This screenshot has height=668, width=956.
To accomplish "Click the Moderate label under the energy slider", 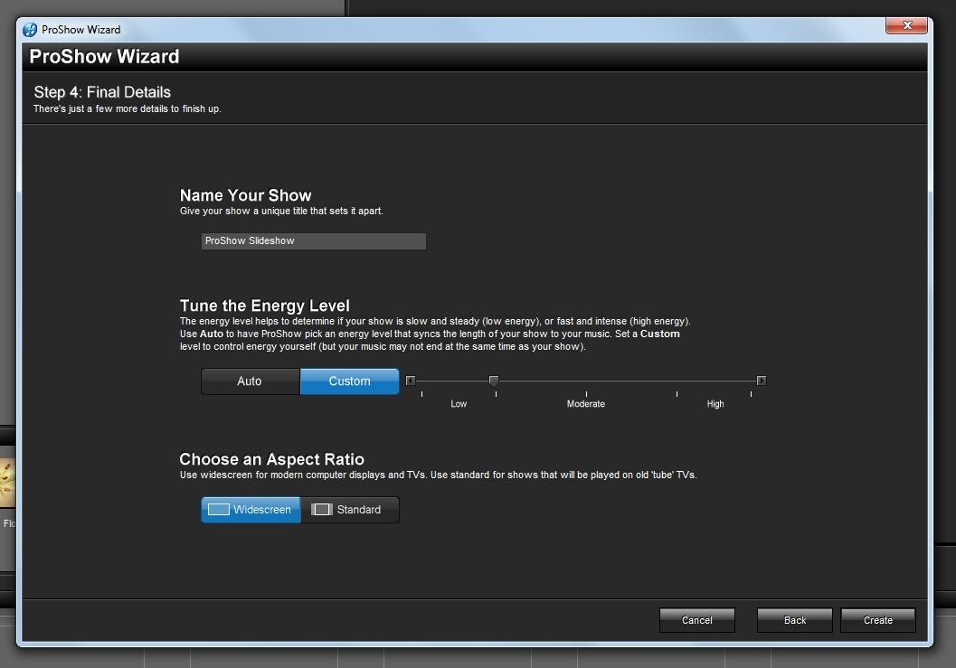I will click(585, 403).
